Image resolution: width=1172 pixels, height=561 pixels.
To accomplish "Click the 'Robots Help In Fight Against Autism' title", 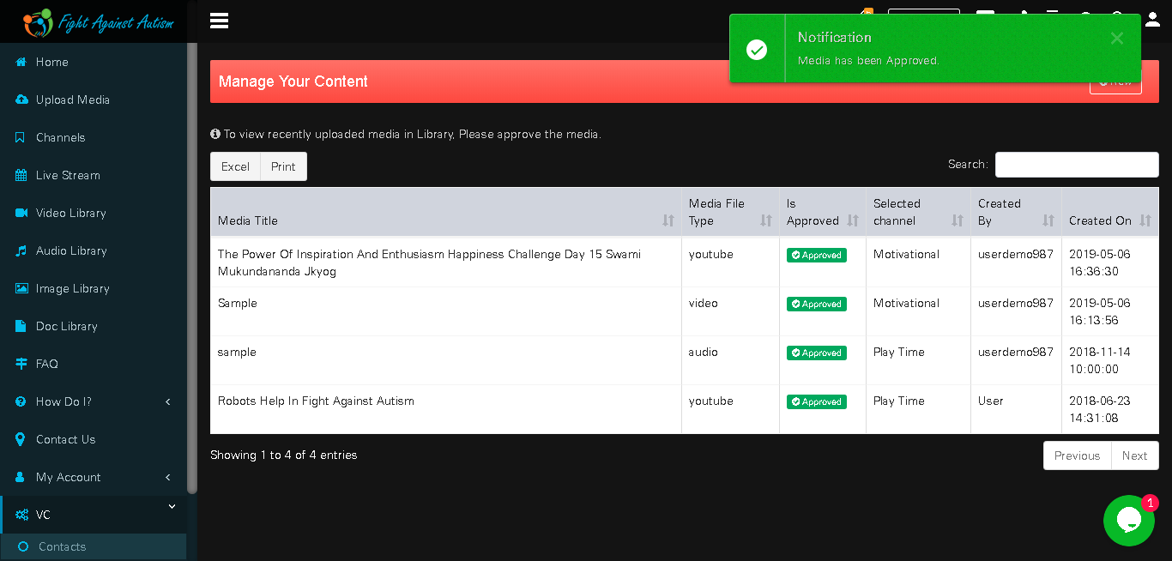I will click(x=316, y=401).
